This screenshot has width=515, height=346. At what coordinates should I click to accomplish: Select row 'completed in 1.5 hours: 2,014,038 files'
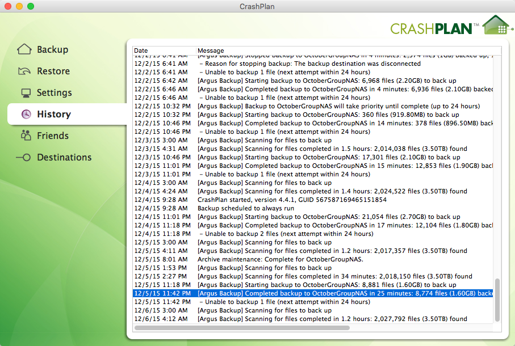(313, 149)
